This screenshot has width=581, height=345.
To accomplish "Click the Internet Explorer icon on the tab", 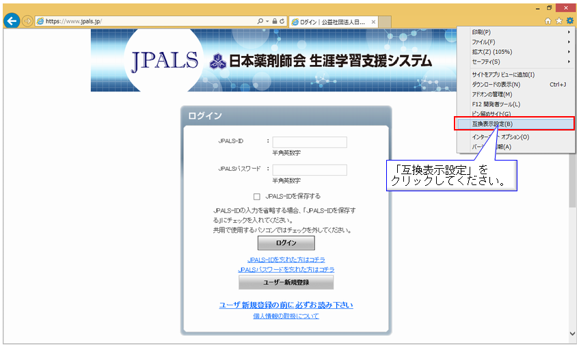I will coord(295,23).
